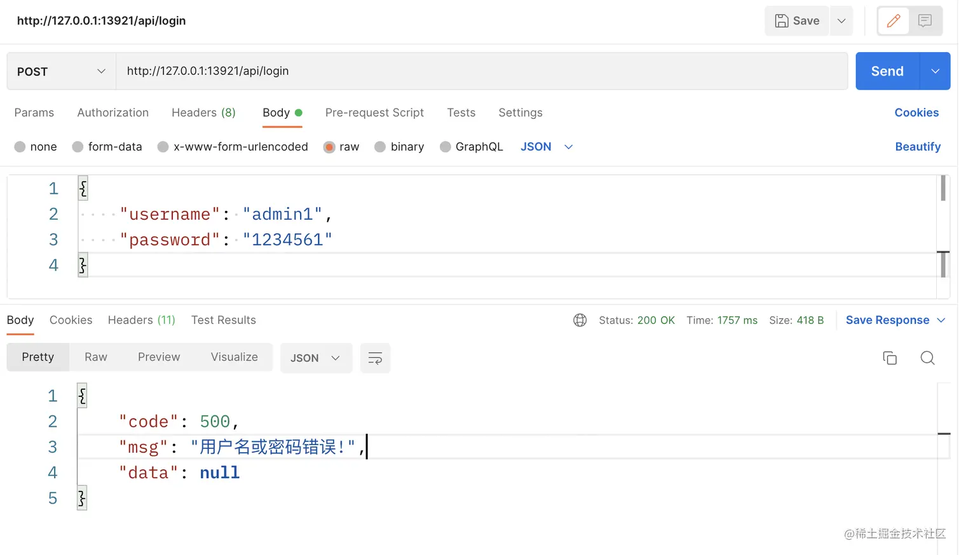Screen dimensions: 961x555
Task: Select the binary body type
Action: coord(399,147)
